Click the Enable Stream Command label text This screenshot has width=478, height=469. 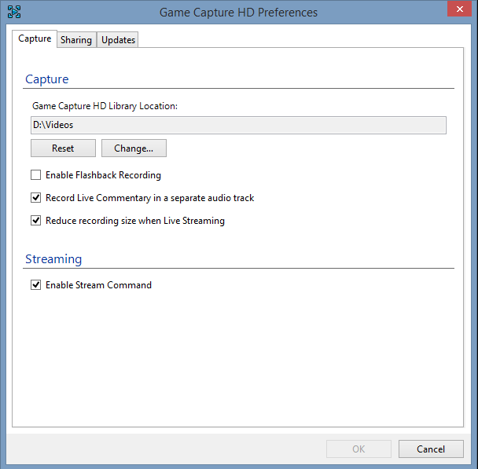pos(98,285)
